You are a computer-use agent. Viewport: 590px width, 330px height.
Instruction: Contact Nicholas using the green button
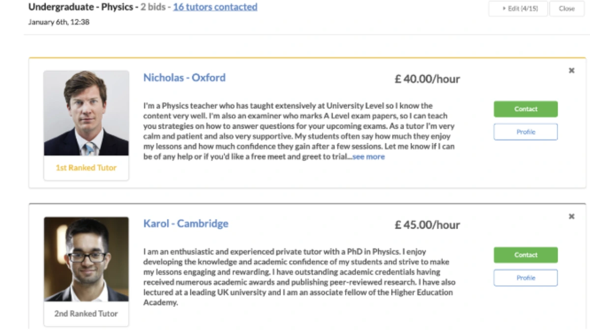point(526,109)
